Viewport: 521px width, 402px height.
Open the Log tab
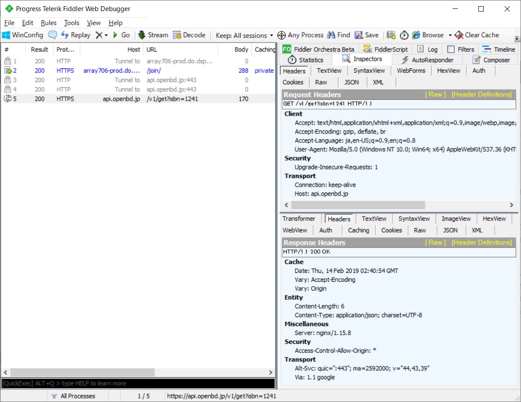coord(427,49)
